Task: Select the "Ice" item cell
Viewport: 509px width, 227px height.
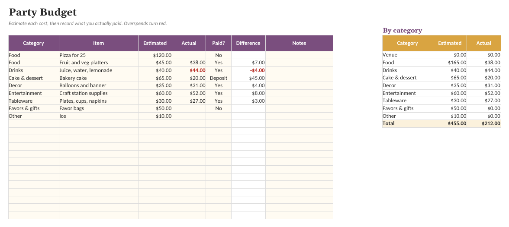Action: [98, 116]
